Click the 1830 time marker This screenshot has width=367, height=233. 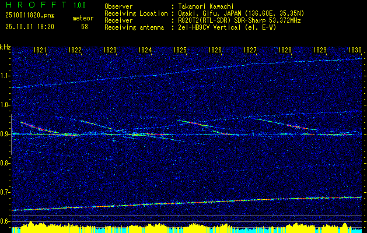point(355,51)
